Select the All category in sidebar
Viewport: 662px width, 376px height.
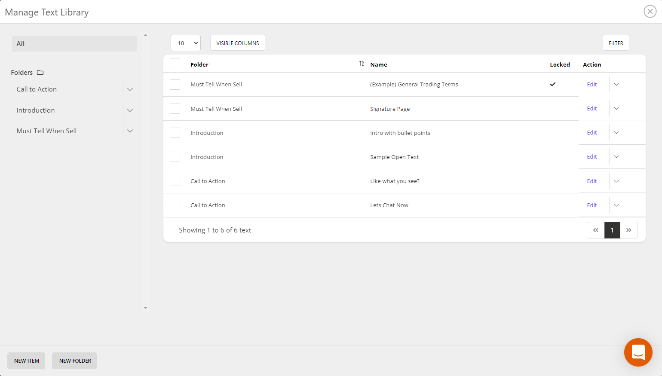coord(74,43)
